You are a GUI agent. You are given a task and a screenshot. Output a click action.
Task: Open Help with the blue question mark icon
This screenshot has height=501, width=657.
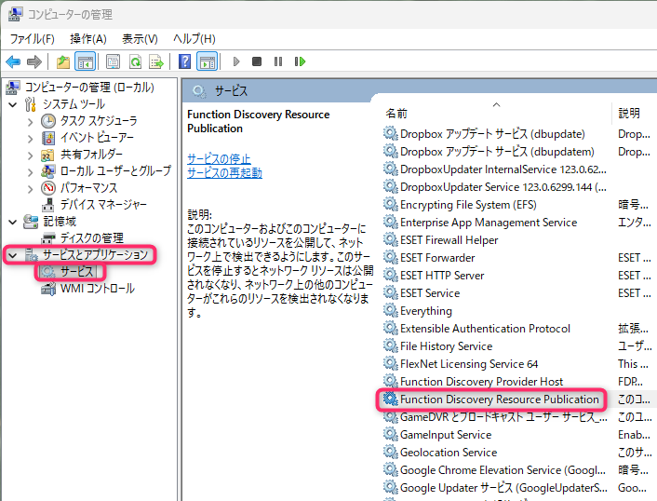[x=185, y=62]
